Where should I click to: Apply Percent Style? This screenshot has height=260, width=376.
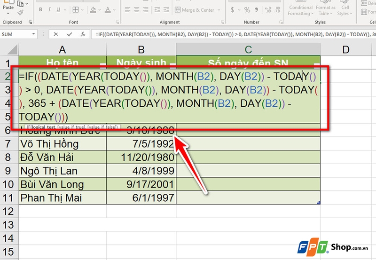coord(247,9)
